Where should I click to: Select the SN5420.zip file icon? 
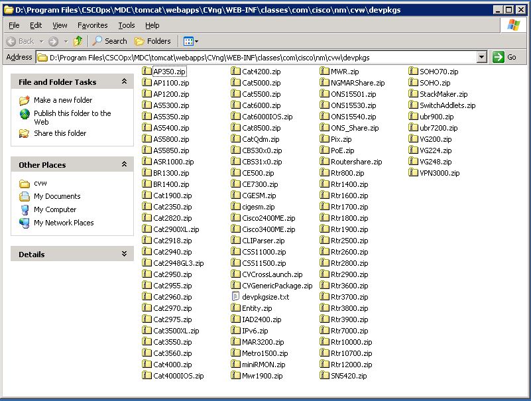[x=324, y=375]
